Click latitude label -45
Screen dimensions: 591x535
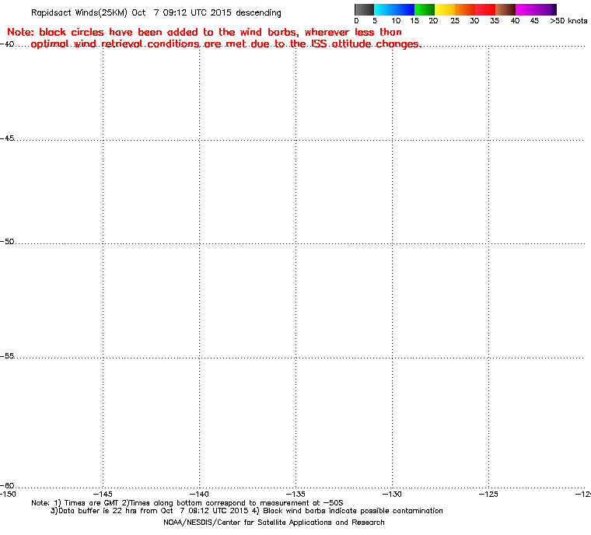click(7, 138)
